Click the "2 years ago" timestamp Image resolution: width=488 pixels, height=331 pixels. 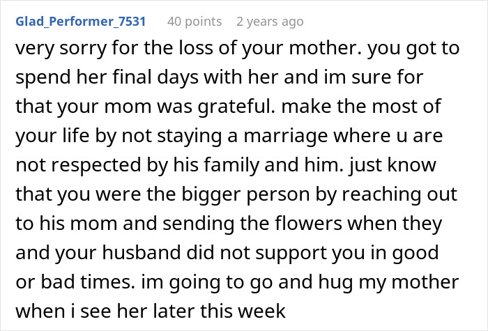(x=270, y=21)
